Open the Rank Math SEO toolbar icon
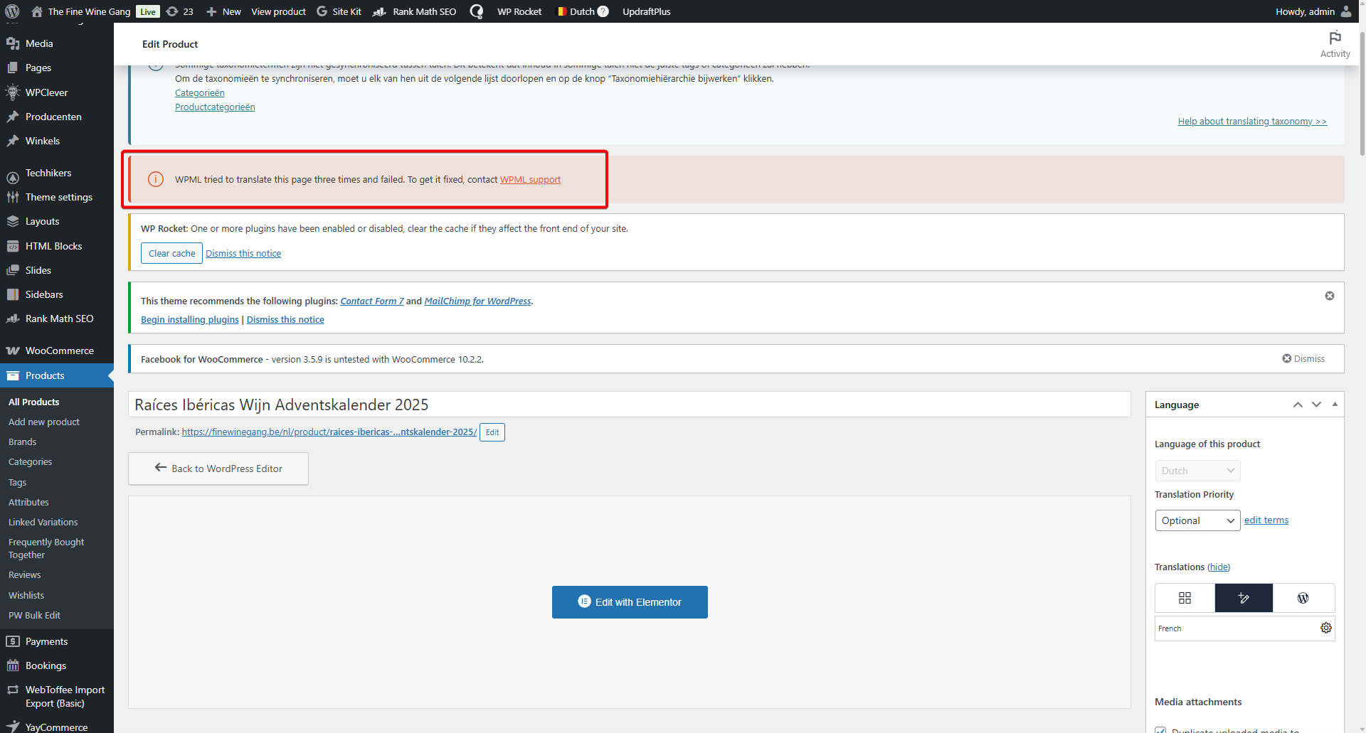Screen dimensions: 1366x733 [380, 11]
